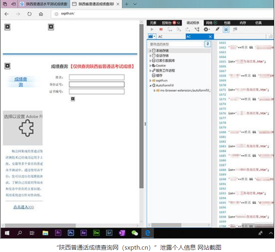The width and height of the screenshot is (275, 252).
Task: Switch to the 网络 network tab
Action: pos(209,23)
